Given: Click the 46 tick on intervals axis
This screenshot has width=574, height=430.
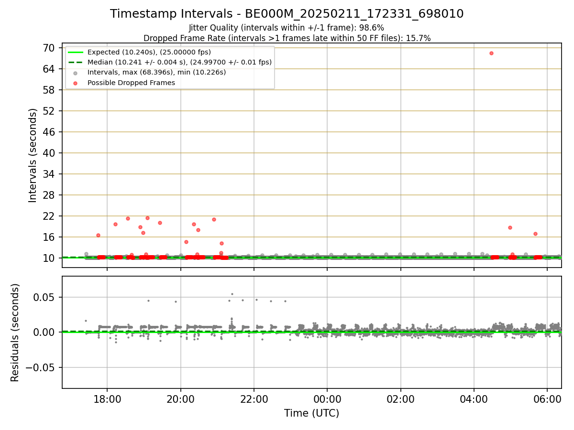Looking at the screenshot, I should [x=50, y=132].
